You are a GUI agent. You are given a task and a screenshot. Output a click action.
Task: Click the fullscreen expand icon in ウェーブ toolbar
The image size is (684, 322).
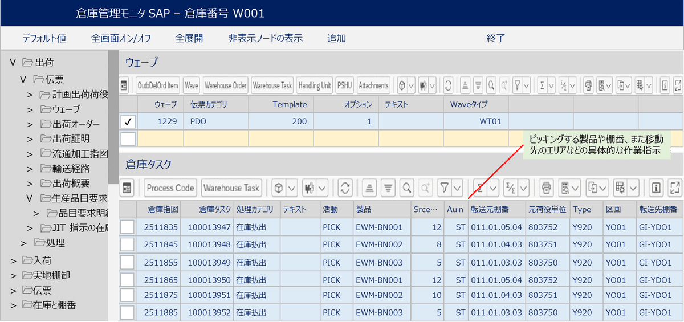678,85
